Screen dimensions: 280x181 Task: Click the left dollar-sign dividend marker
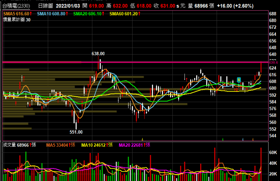tap(114, 78)
